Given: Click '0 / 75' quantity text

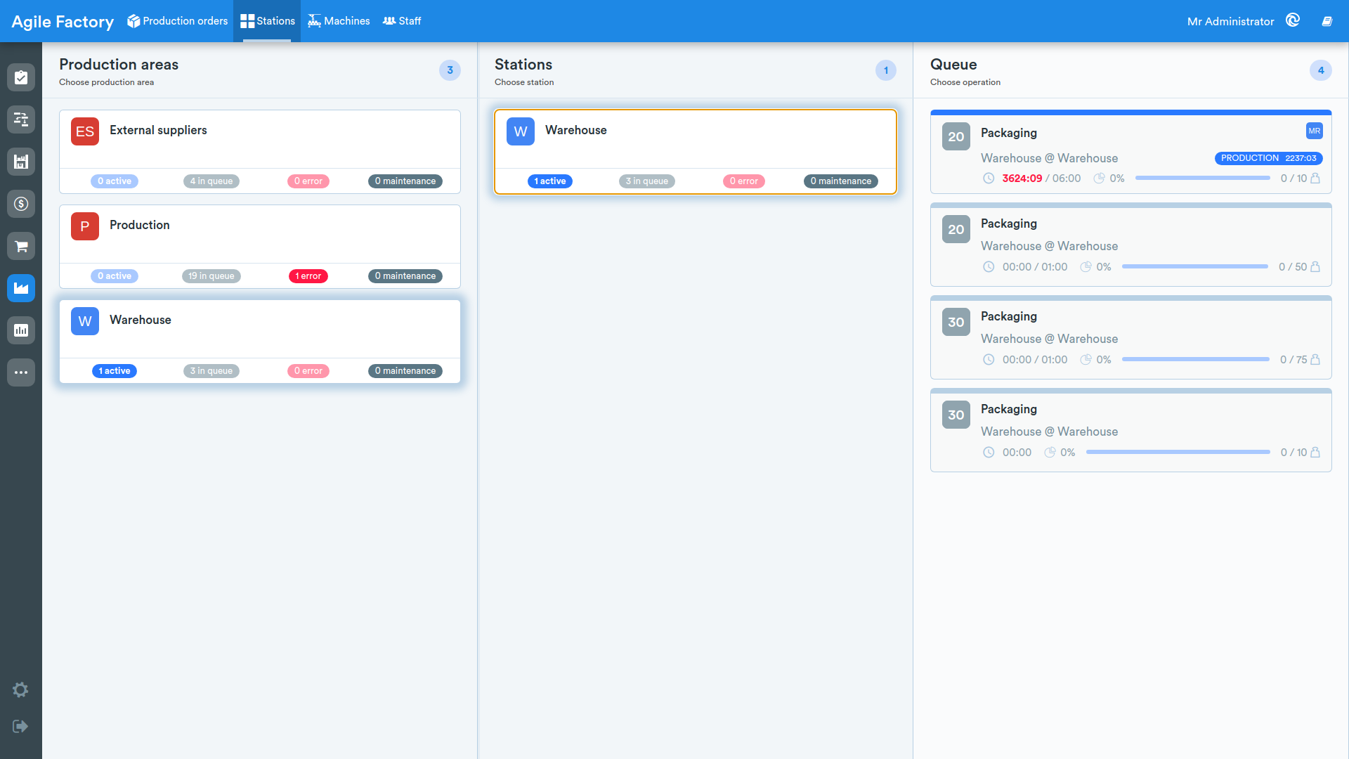Looking at the screenshot, I should point(1293,360).
